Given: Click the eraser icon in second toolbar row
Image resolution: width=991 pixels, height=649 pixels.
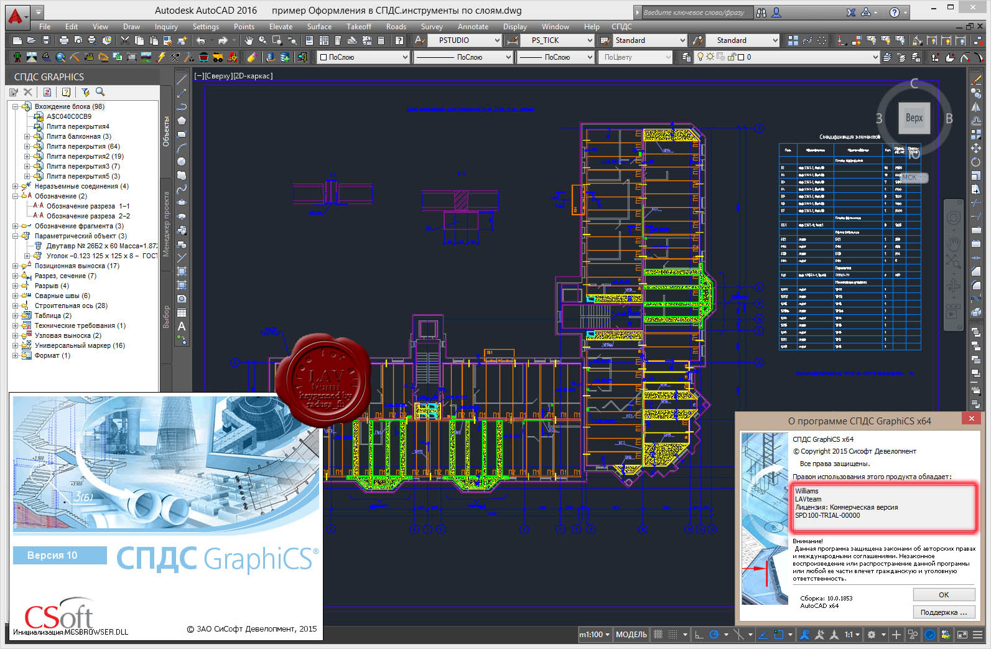Looking at the screenshot, I should (x=251, y=57).
